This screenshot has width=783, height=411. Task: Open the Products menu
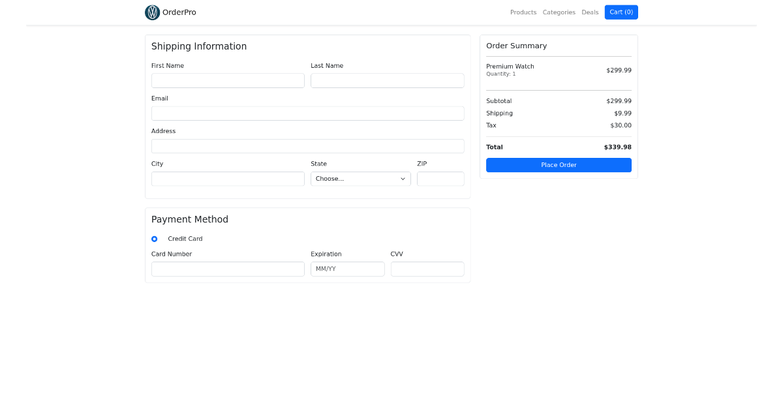(523, 12)
